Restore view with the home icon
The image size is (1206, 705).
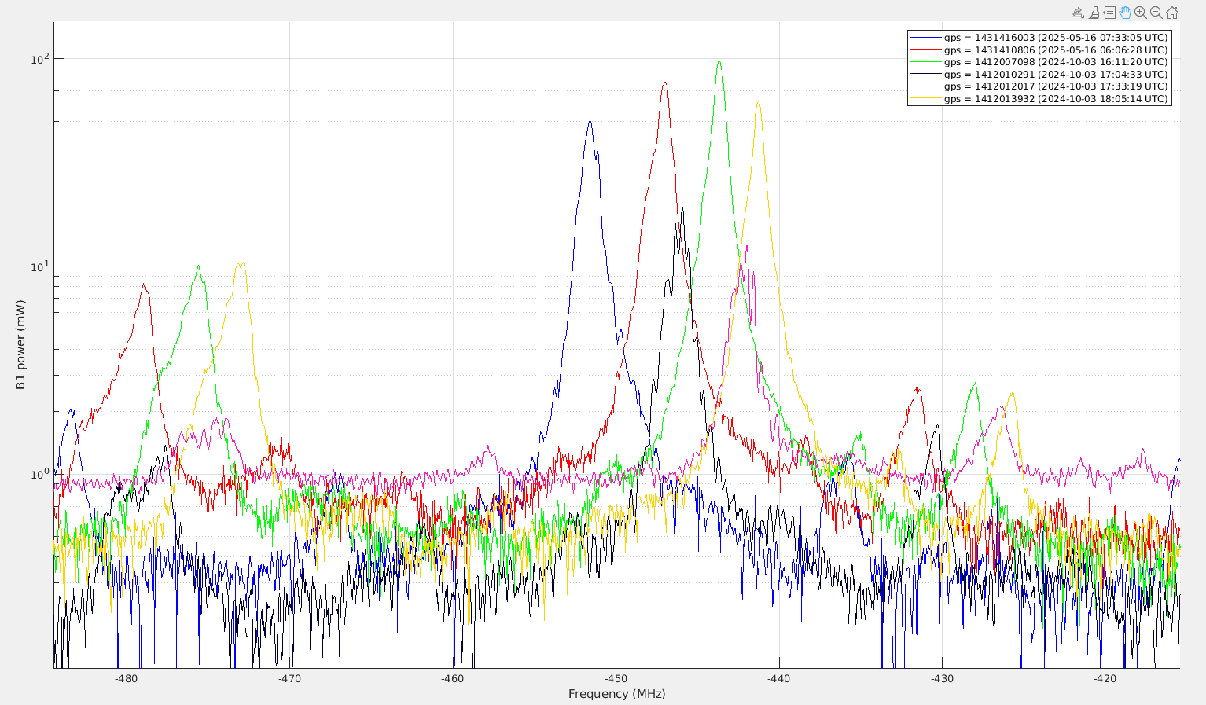tap(1172, 13)
